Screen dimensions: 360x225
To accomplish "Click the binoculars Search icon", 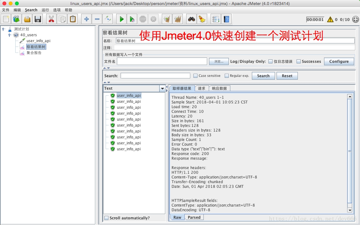I will tap(192, 19).
